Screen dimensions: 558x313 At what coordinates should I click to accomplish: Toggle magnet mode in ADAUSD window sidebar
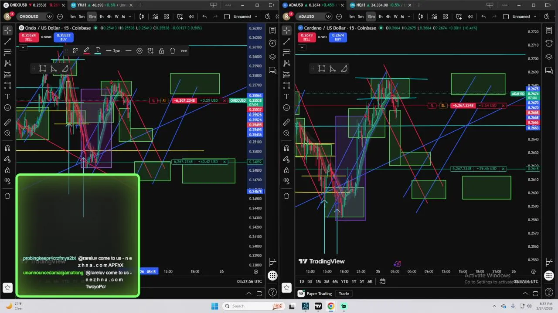click(286, 148)
